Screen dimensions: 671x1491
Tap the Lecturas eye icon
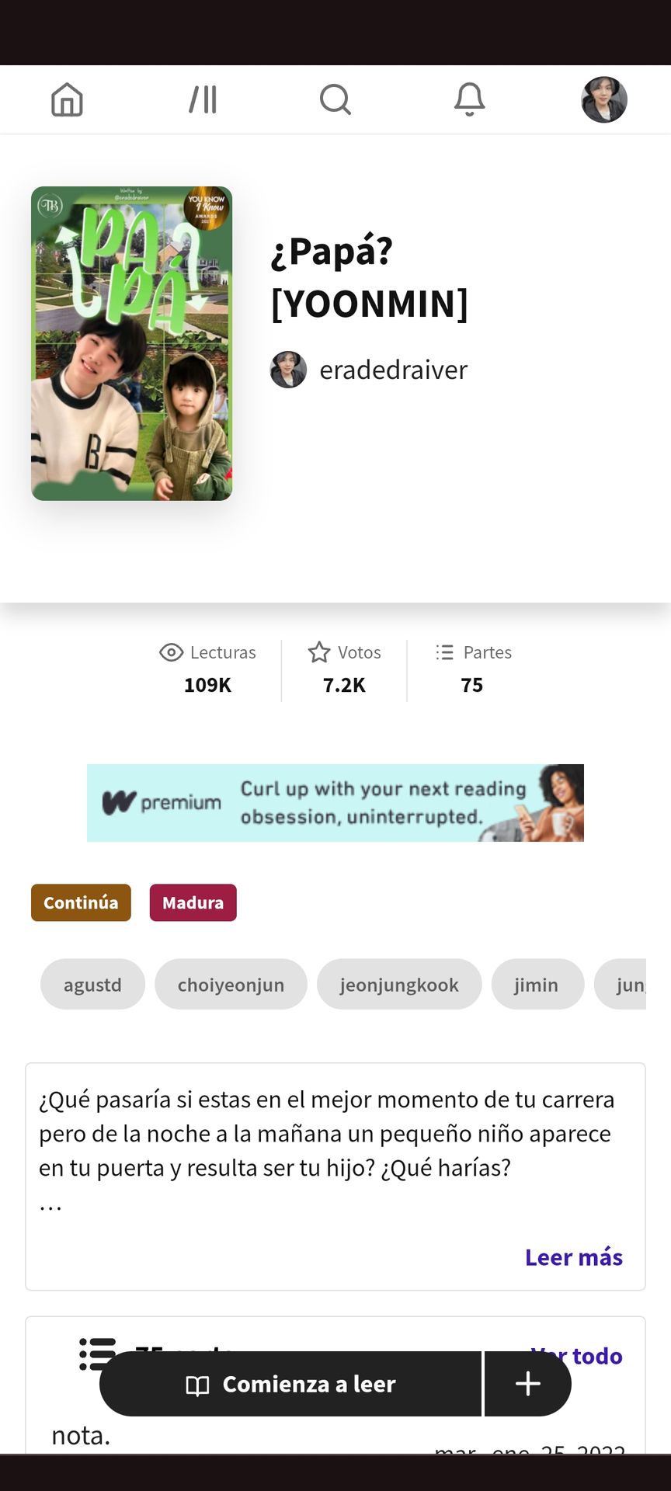(171, 652)
